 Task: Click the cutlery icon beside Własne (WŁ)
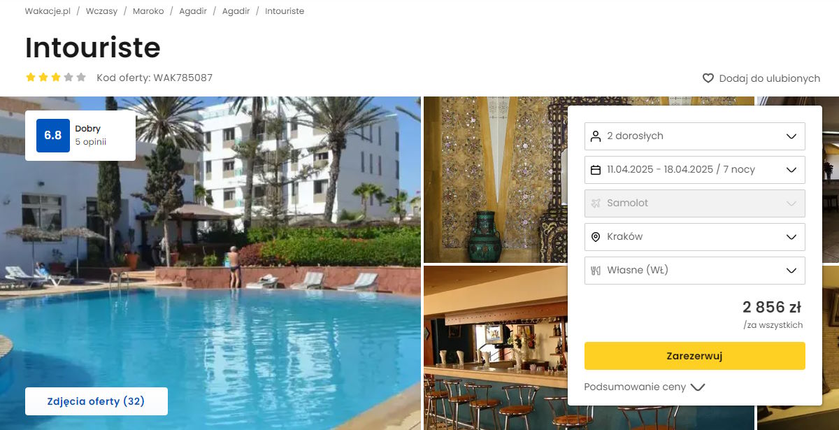[x=596, y=270]
